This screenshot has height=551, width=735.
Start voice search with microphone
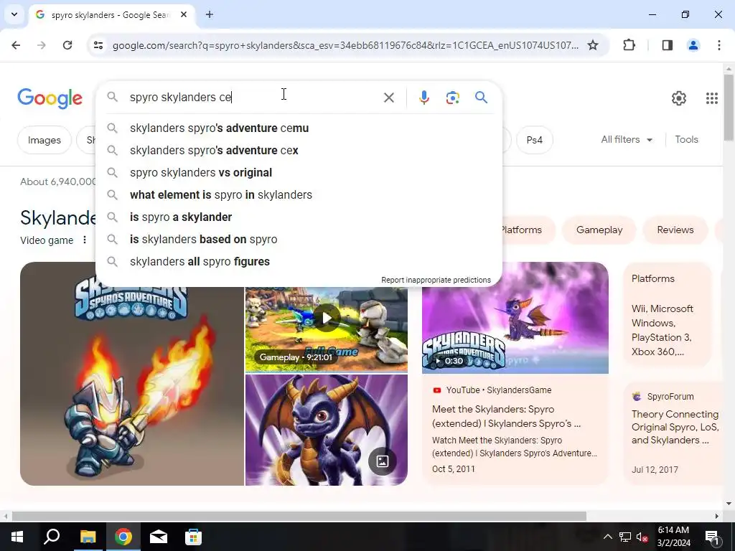point(423,98)
